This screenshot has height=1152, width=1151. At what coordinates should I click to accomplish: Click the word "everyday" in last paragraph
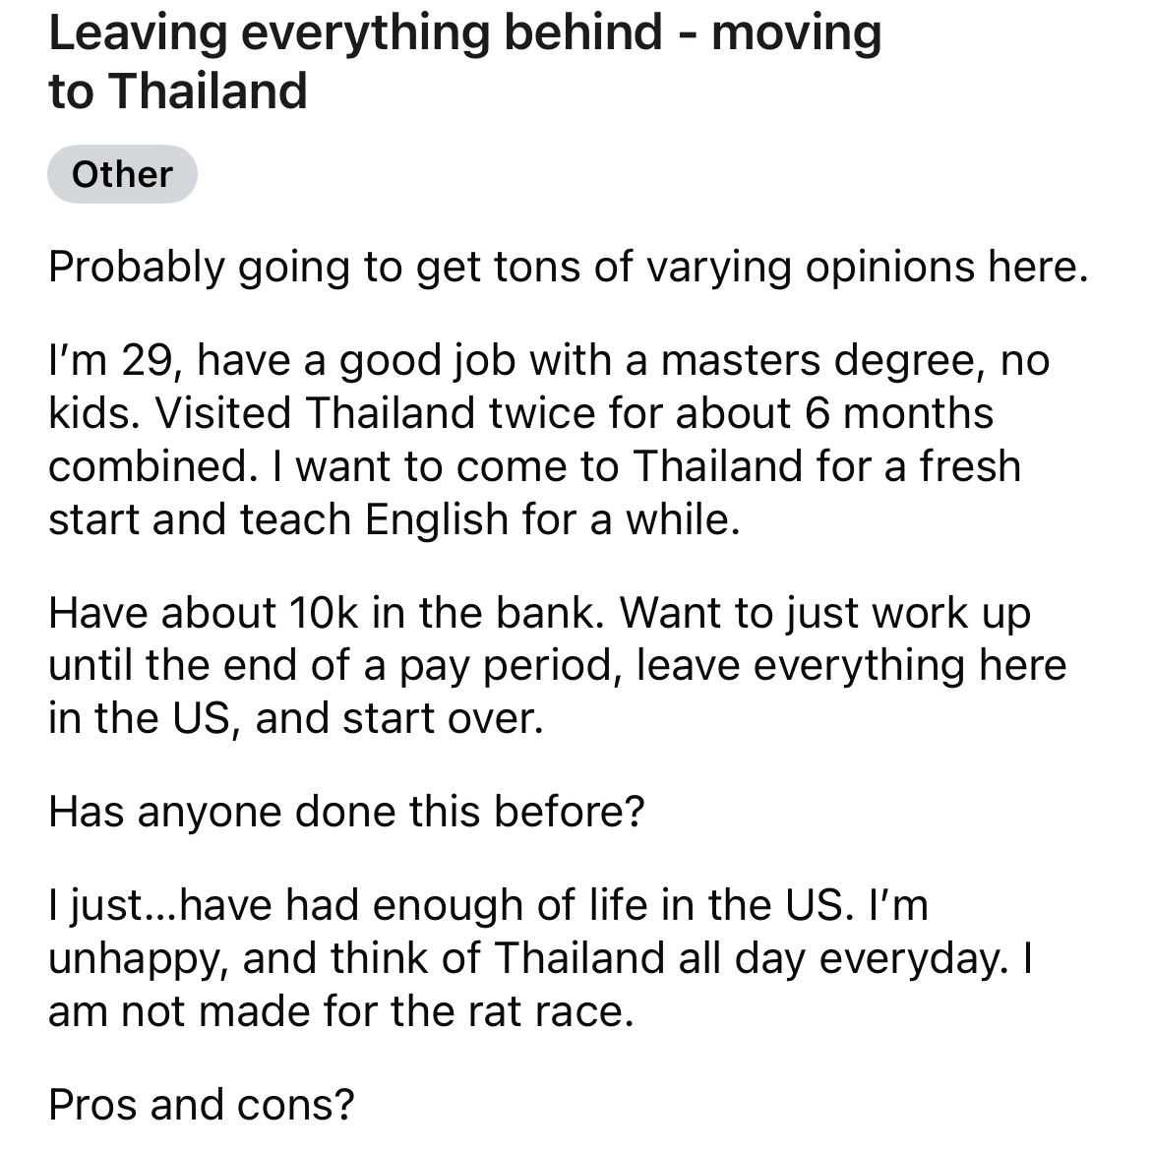point(914,959)
